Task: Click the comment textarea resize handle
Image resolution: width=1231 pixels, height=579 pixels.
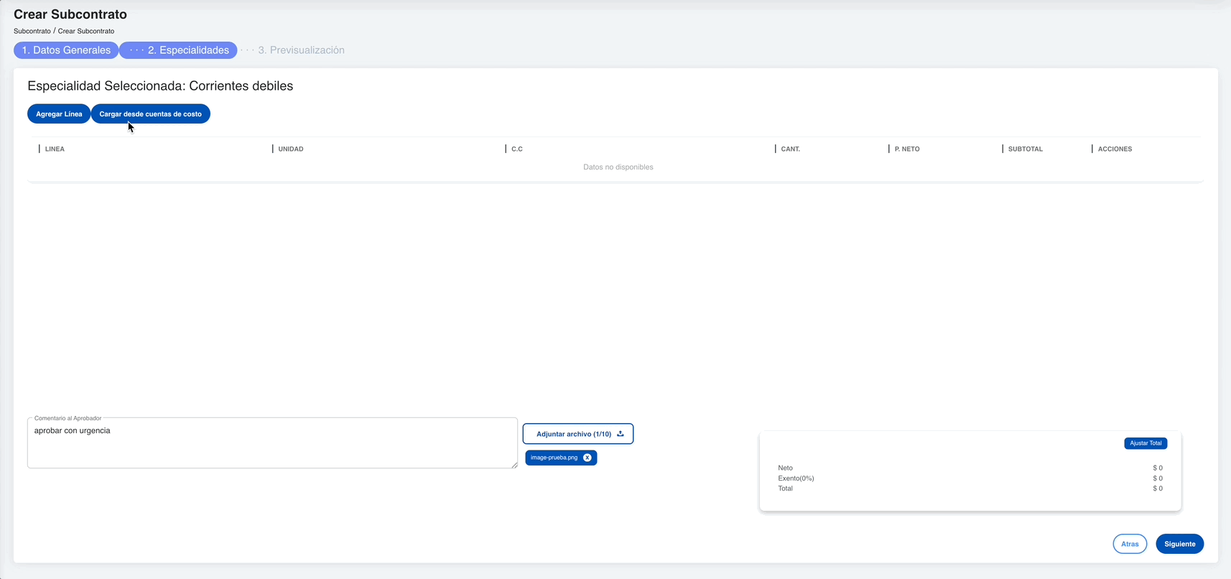Action: click(x=514, y=465)
